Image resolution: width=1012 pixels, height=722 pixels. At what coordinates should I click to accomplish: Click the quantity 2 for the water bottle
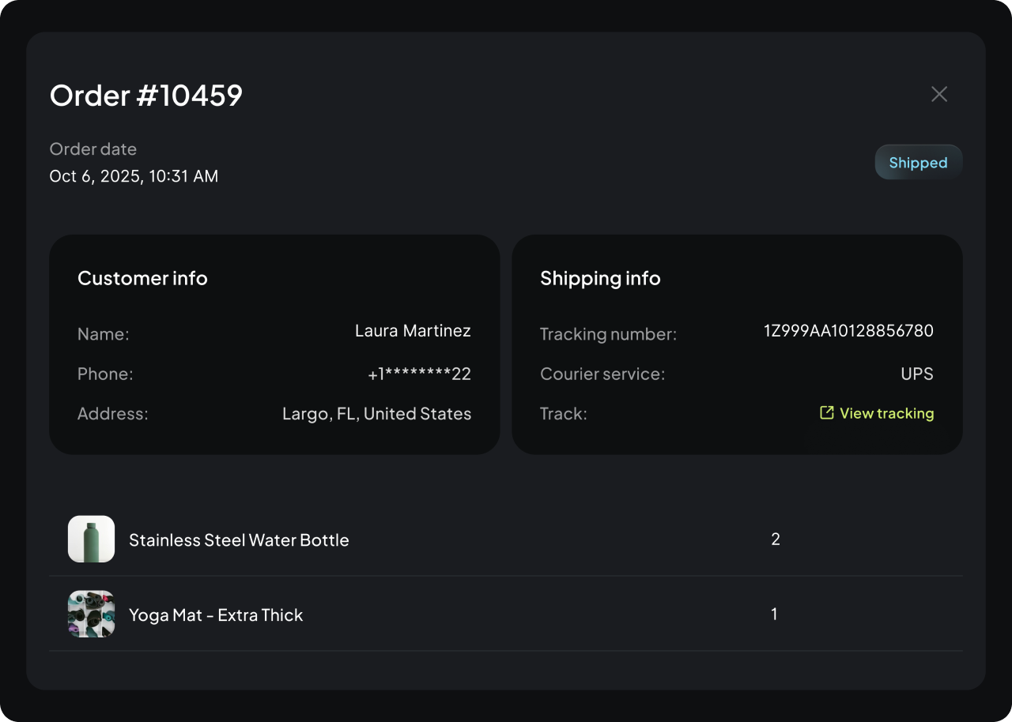click(x=775, y=539)
